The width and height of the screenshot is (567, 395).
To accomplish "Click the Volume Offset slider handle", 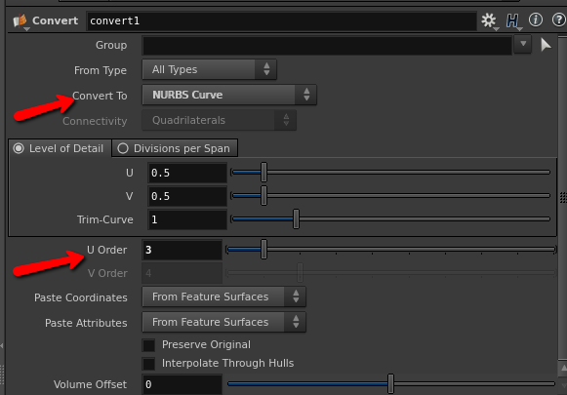I will tap(391, 384).
